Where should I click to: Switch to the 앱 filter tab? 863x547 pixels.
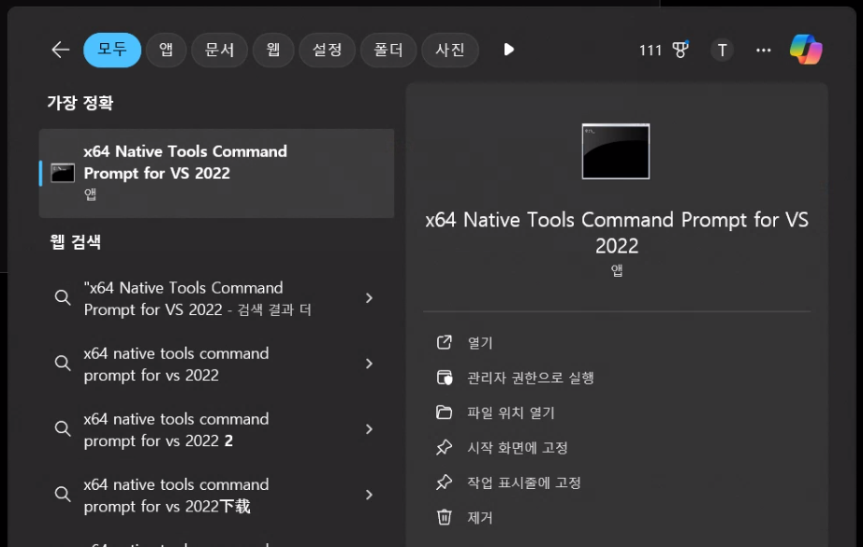click(167, 50)
